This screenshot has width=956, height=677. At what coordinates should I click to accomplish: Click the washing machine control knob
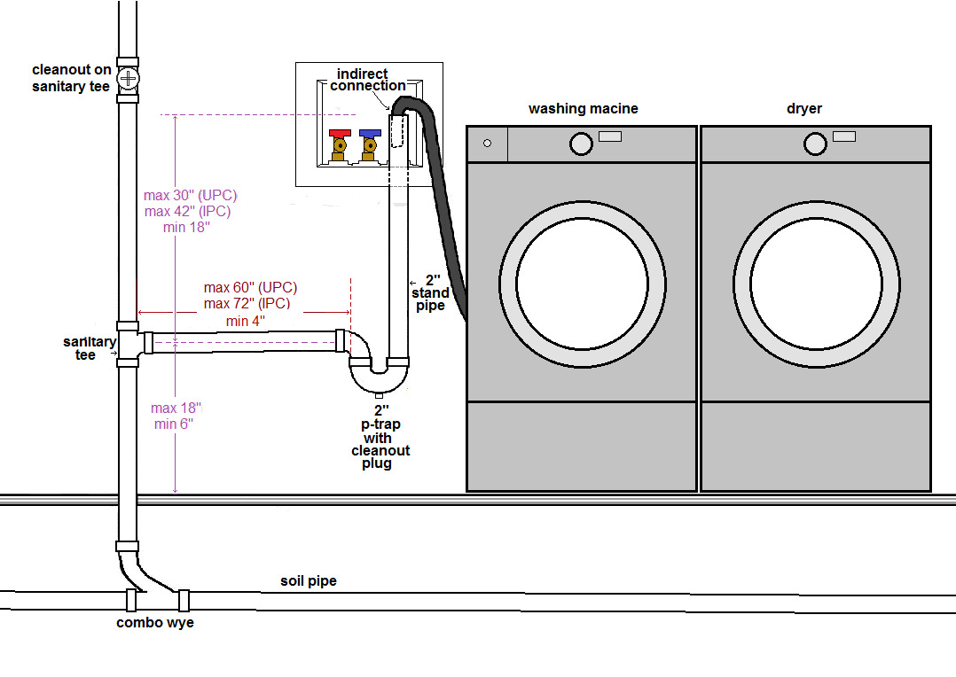[581, 144]
